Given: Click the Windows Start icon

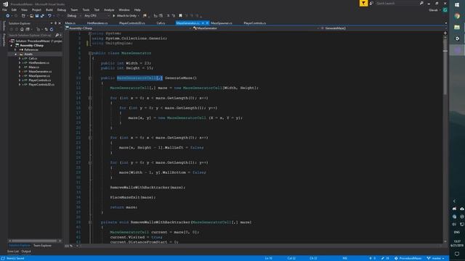Looking at the screenshot, I should 457,5.
